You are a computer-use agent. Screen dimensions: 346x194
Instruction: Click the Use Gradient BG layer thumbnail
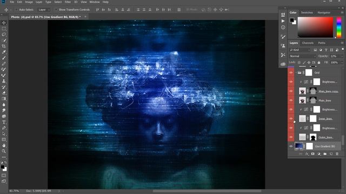click(x=299, y=146)
